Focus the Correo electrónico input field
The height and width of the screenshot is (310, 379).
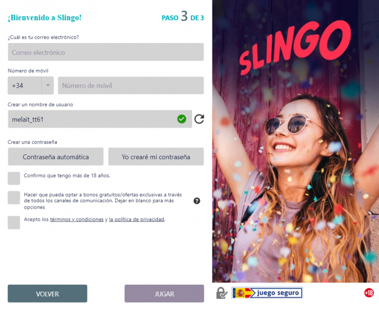106,52
